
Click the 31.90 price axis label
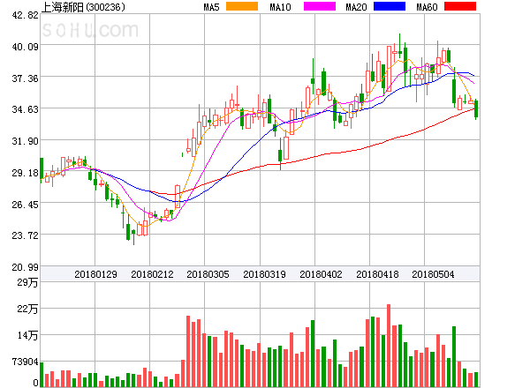[x=26, y=141]
